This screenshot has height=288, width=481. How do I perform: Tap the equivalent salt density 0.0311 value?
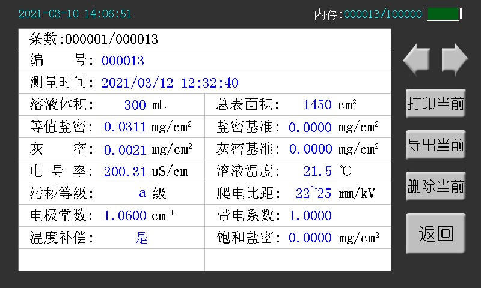(x=125, y=127)
